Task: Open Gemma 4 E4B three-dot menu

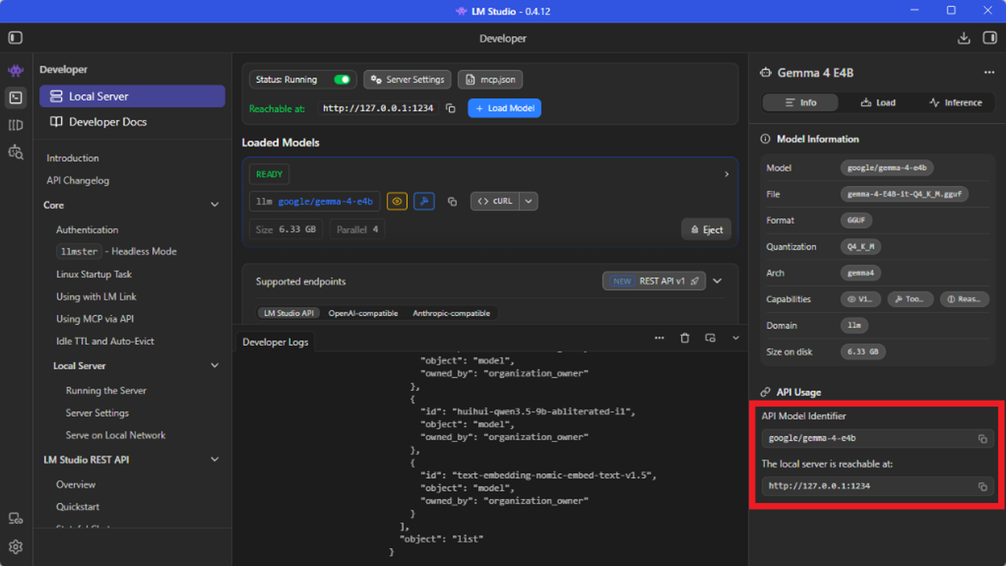Action: click(x=989, y=73)
